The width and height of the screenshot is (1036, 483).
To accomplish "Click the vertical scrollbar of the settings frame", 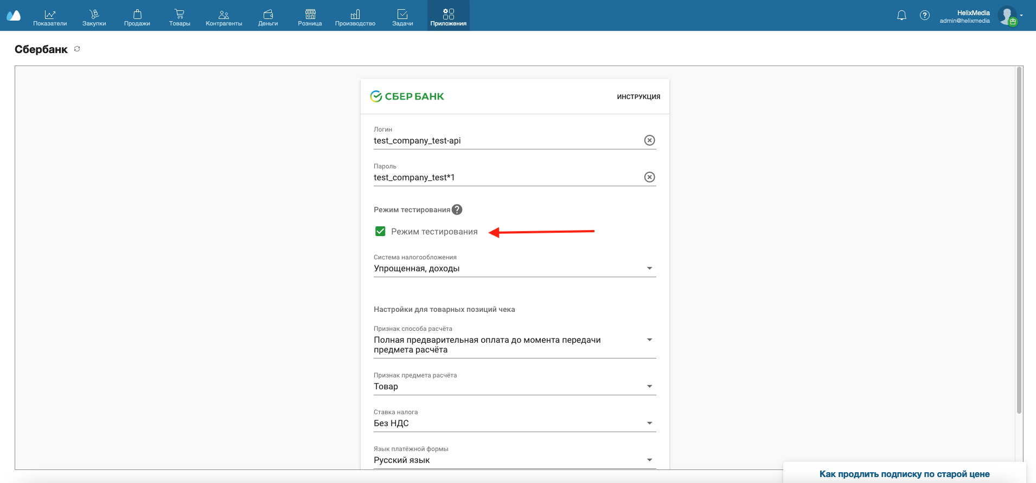I will click(1019, 240).
